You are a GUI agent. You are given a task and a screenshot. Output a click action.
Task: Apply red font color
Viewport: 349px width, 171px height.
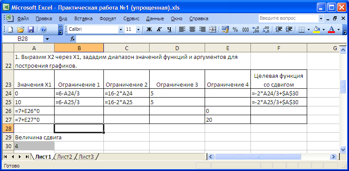(x=332, y=29)
